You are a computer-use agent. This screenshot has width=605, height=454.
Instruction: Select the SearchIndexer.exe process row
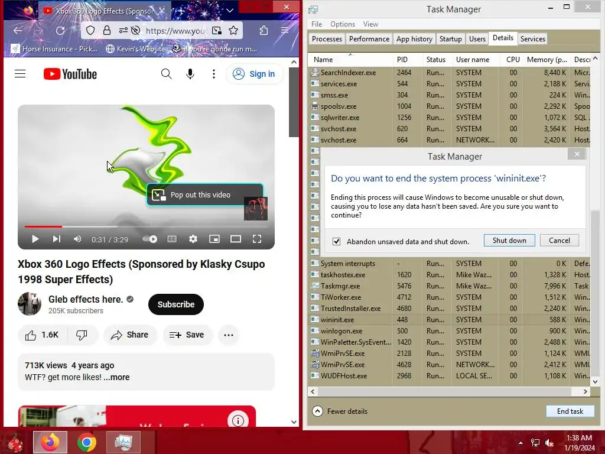coord(450,73)
